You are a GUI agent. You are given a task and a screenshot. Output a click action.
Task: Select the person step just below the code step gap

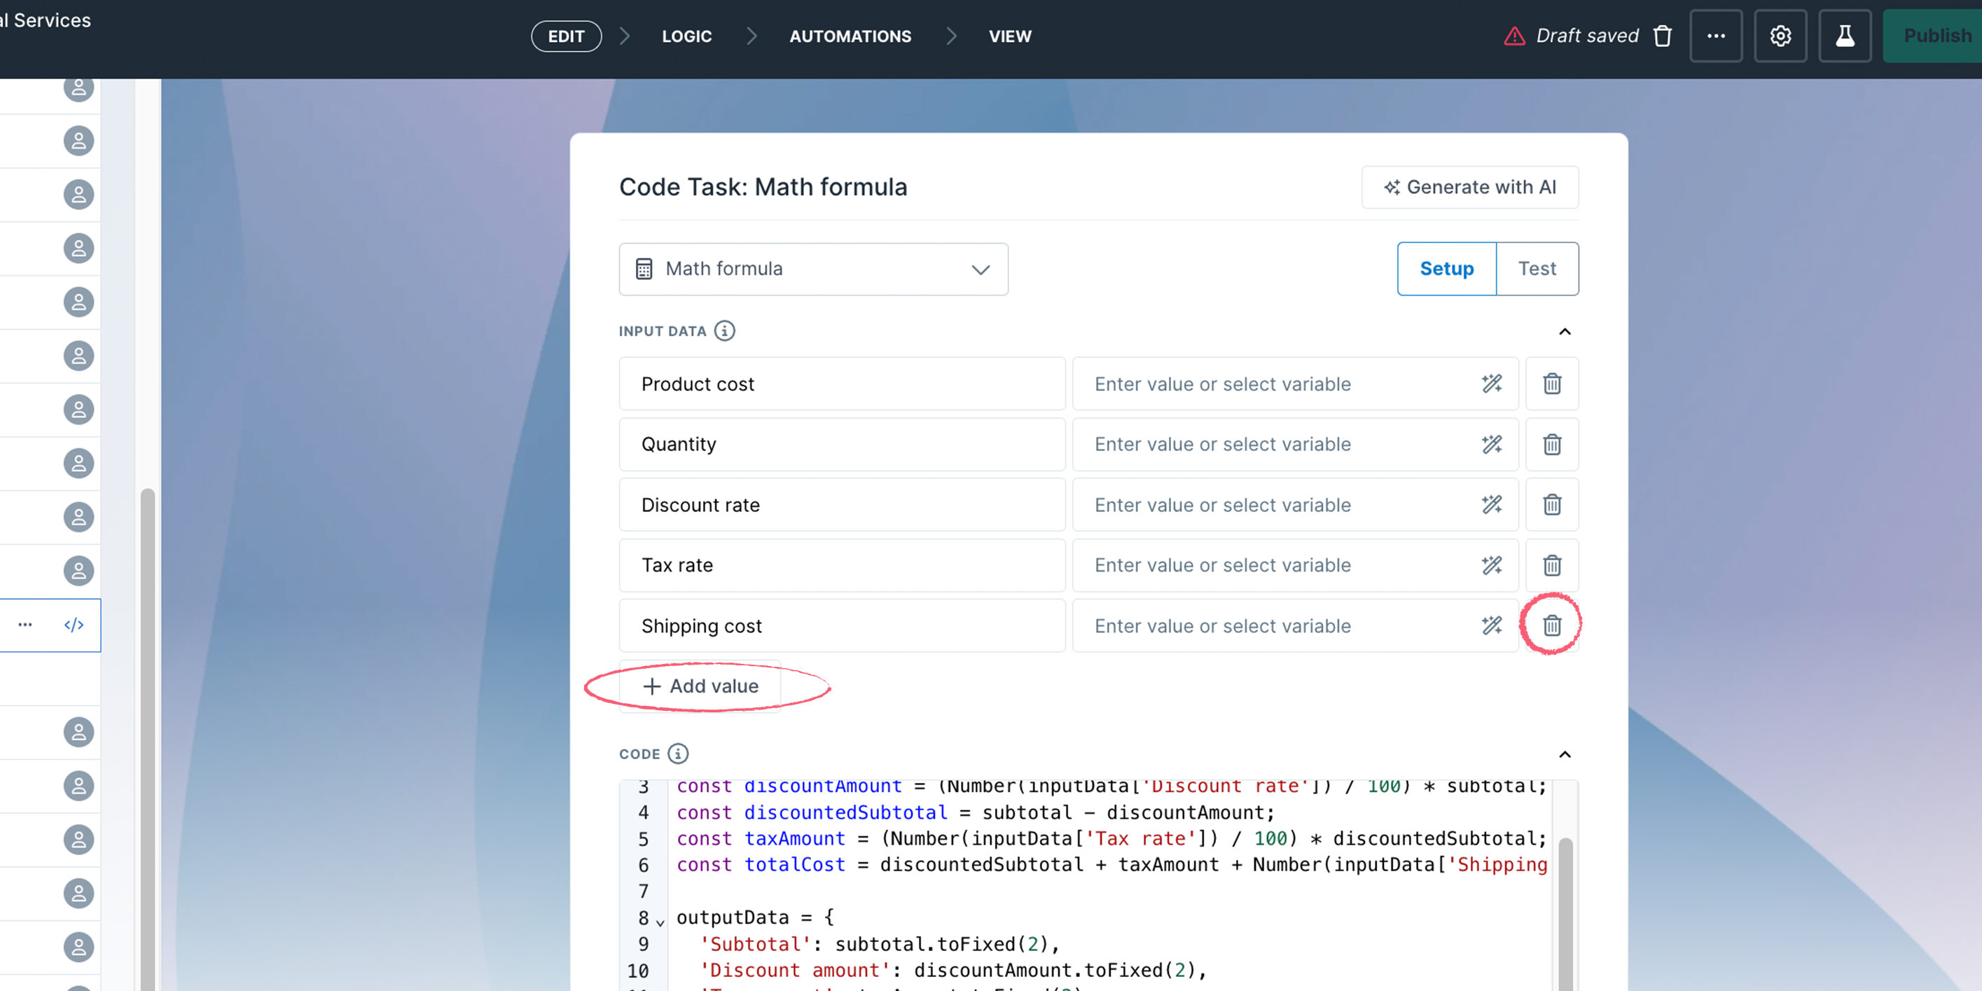coord(78,732)
